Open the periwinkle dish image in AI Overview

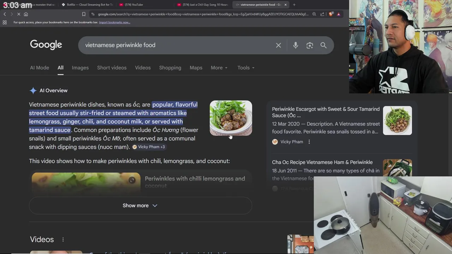[231, 118]
